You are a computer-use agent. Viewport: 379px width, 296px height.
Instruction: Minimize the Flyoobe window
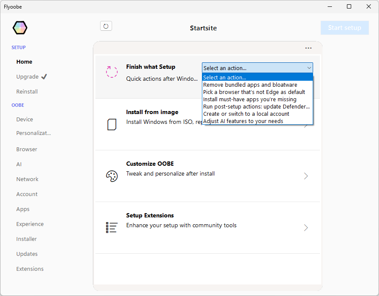pos(330,6)
